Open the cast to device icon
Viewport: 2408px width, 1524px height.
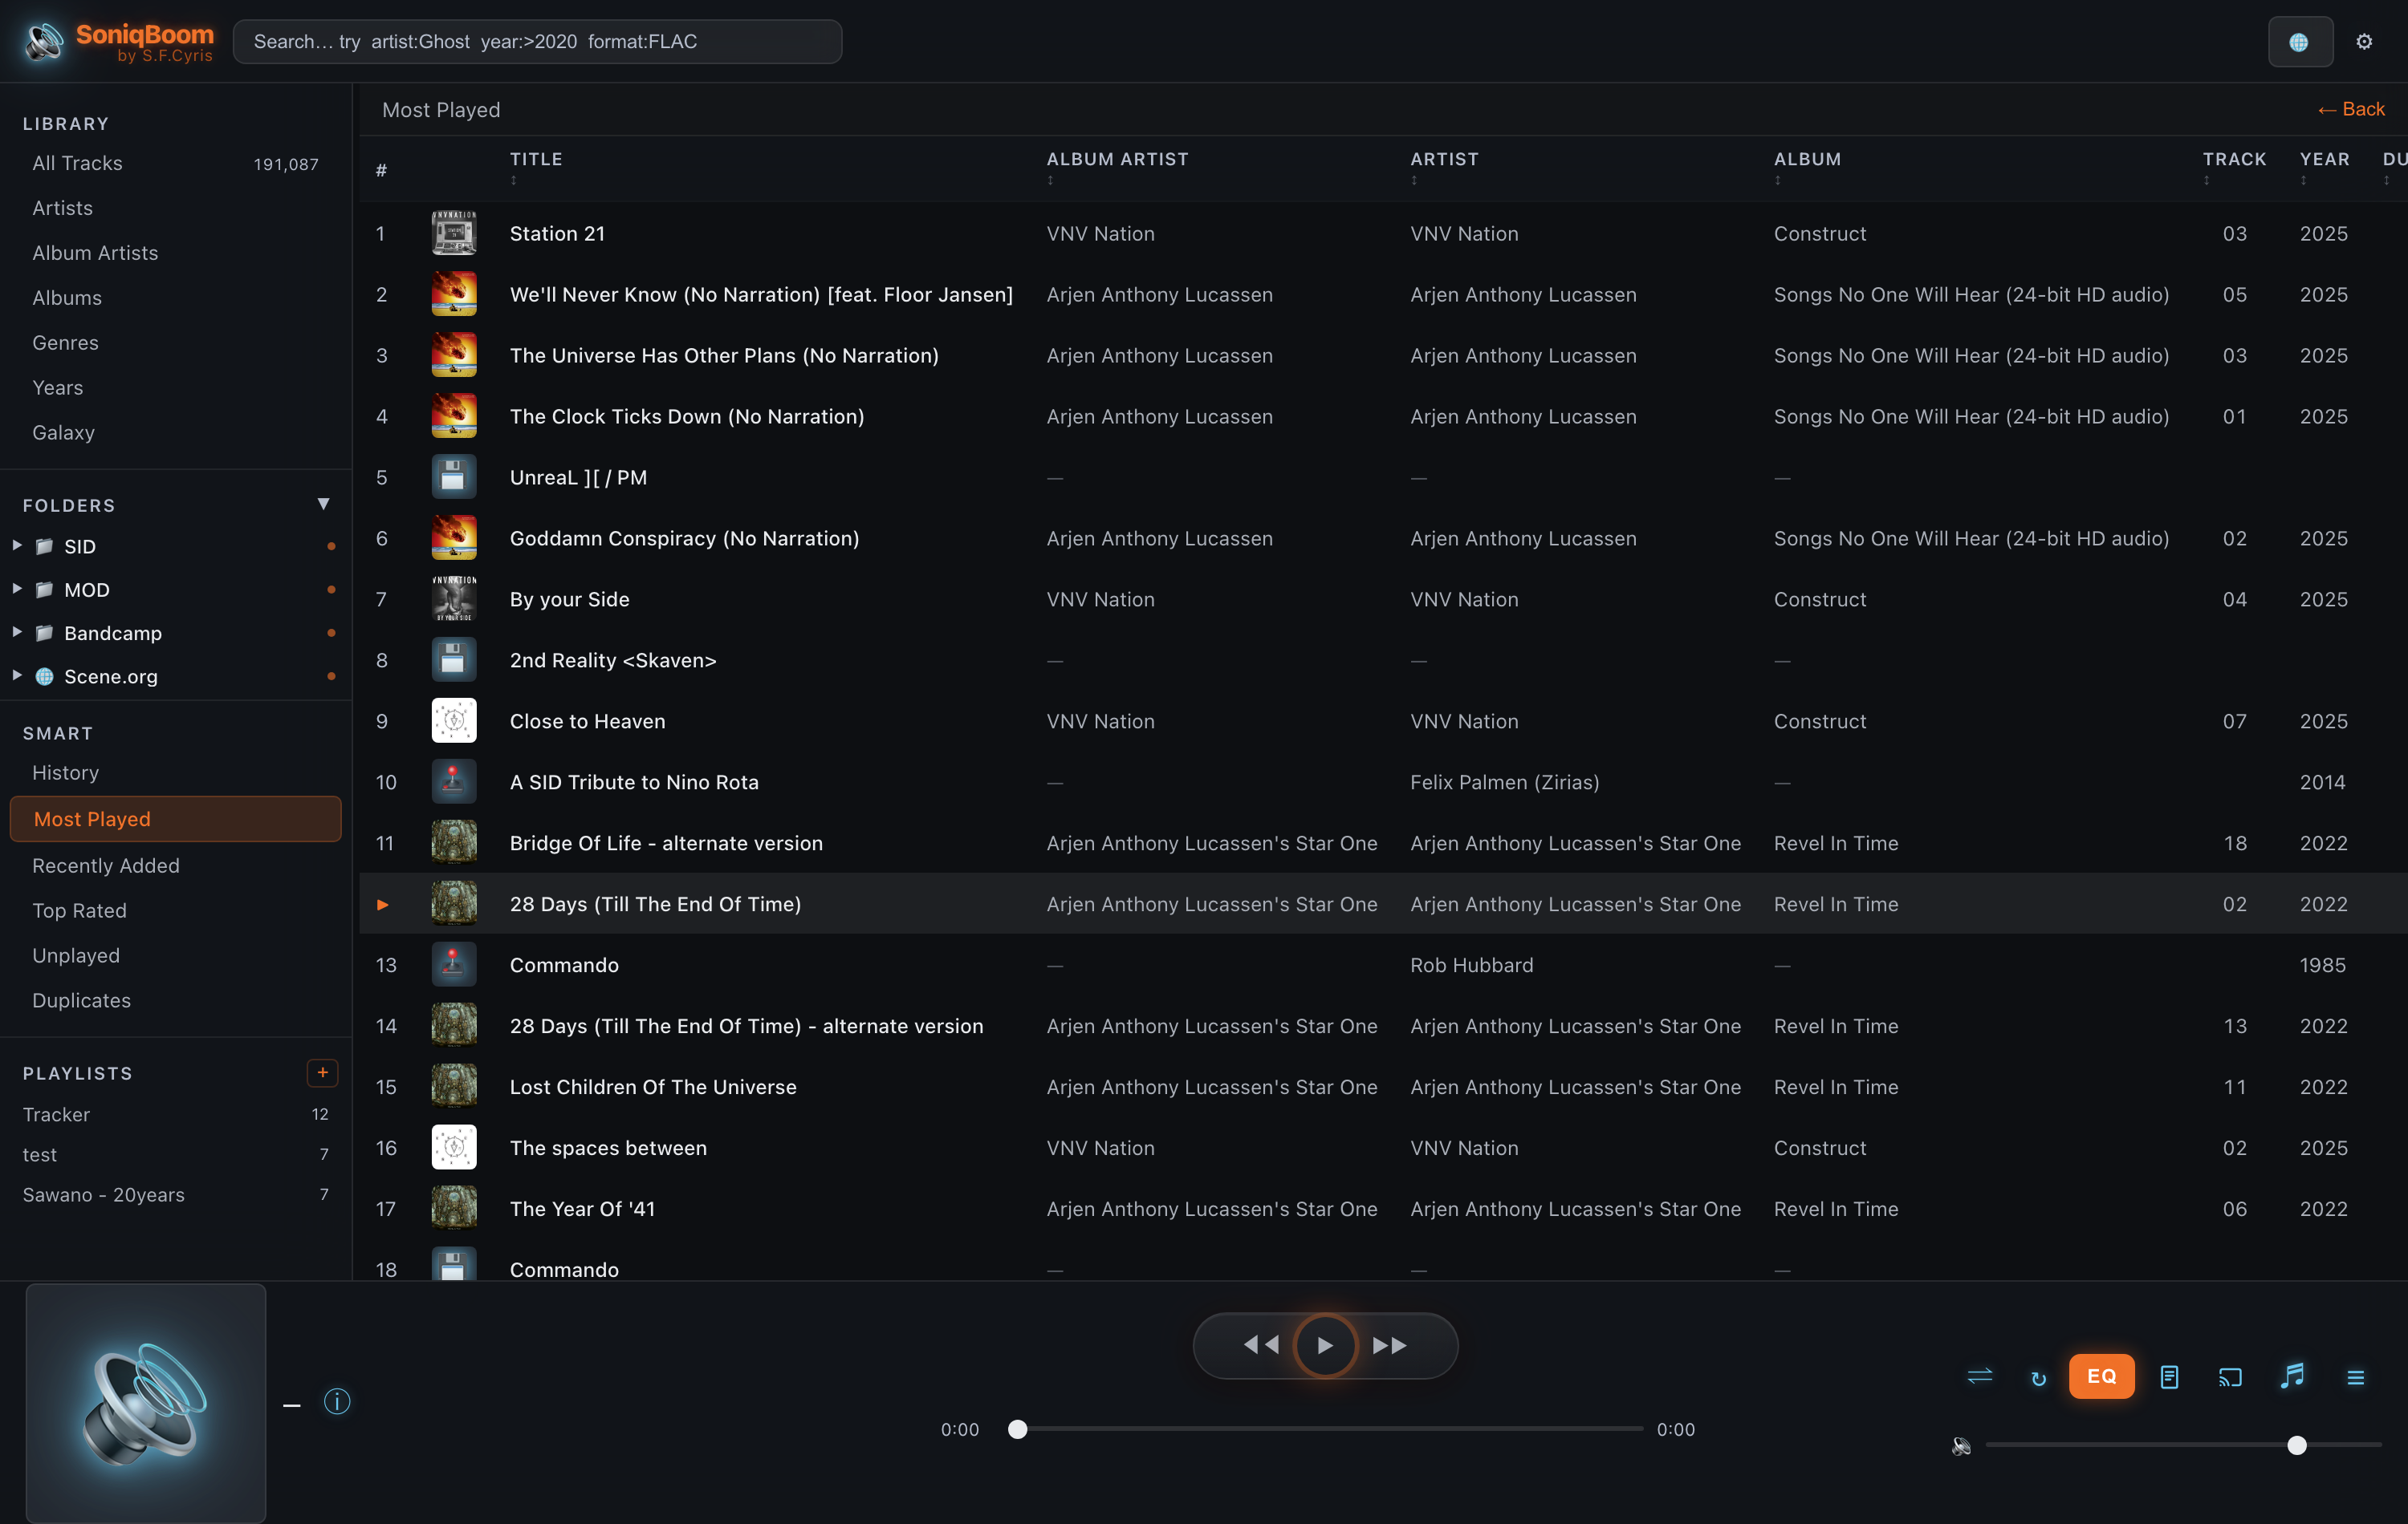point(2230,1377)
